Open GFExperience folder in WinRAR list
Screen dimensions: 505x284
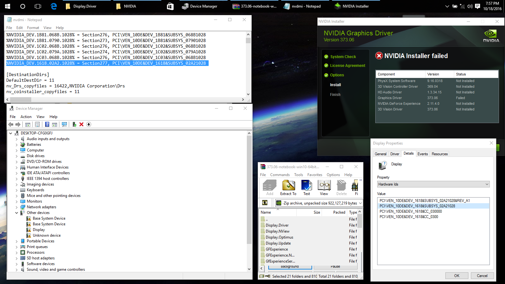point(277,249)
